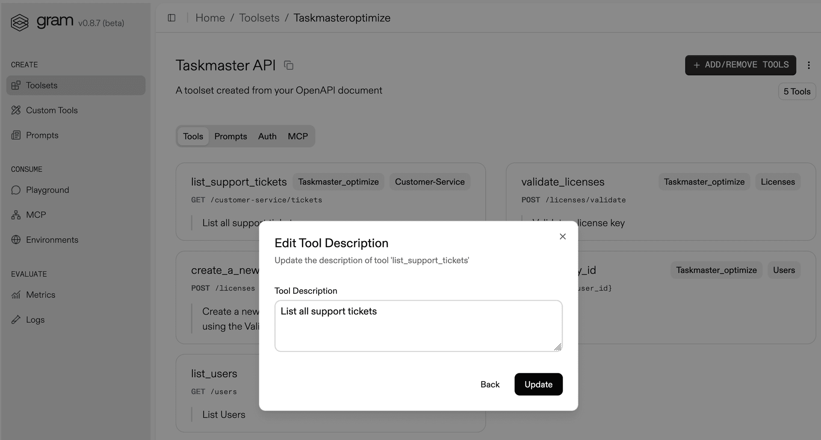Select the Prompts icon under Create
Image resolution: width=821 pixels, height=440 pixels.
[16, 135]
